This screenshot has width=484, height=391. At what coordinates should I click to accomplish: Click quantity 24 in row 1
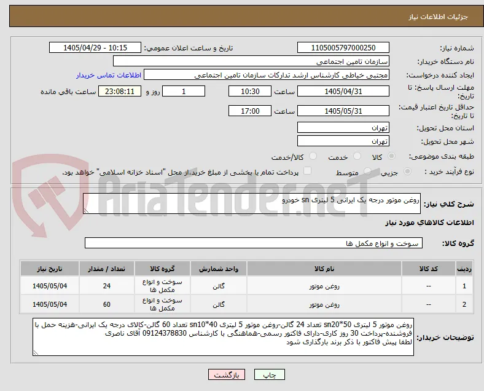coord(107,286)
